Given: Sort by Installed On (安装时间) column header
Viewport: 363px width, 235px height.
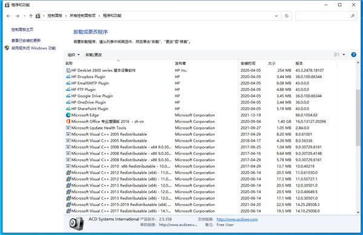Looking at the screenshot, I should (252, 63).
